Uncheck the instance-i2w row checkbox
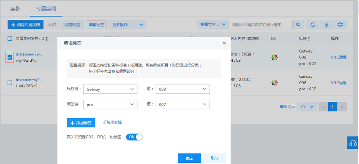The width and height of the screenshot is (359, 164). click(10, 58)
